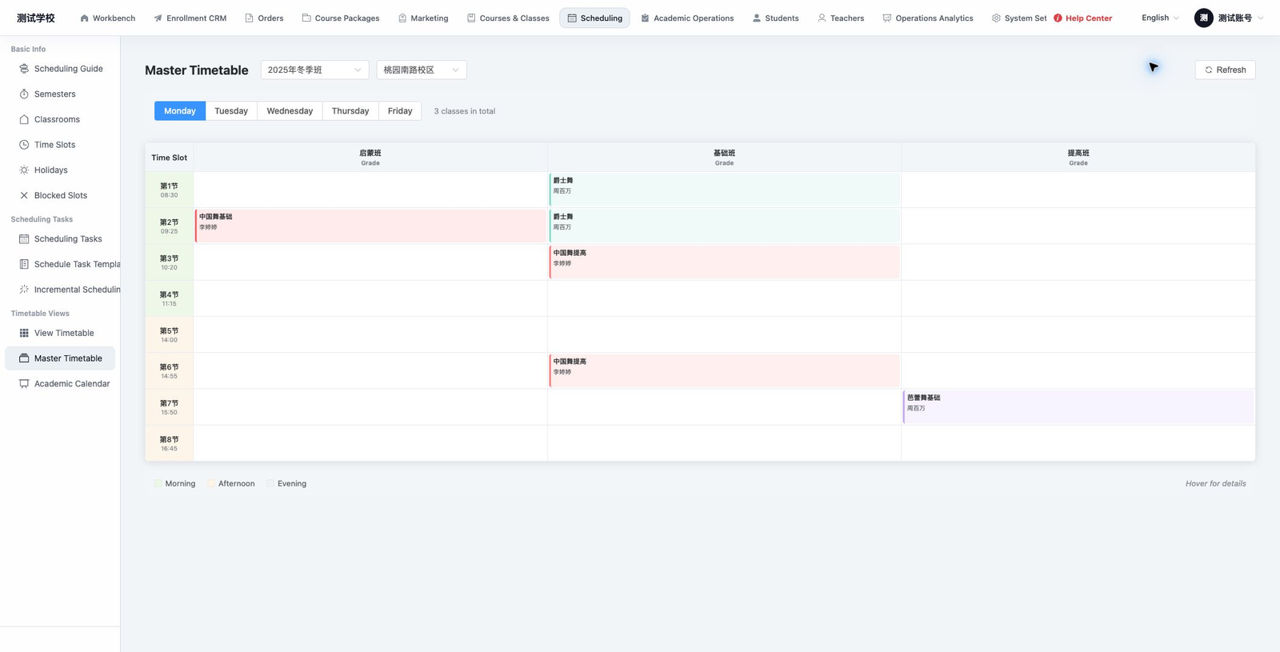Image resolution: width=1280 pixels, height=652 pixels.
Task: Open 芭蕾舞基础 class card in 第7节 row
Action: coord(1078,406)
